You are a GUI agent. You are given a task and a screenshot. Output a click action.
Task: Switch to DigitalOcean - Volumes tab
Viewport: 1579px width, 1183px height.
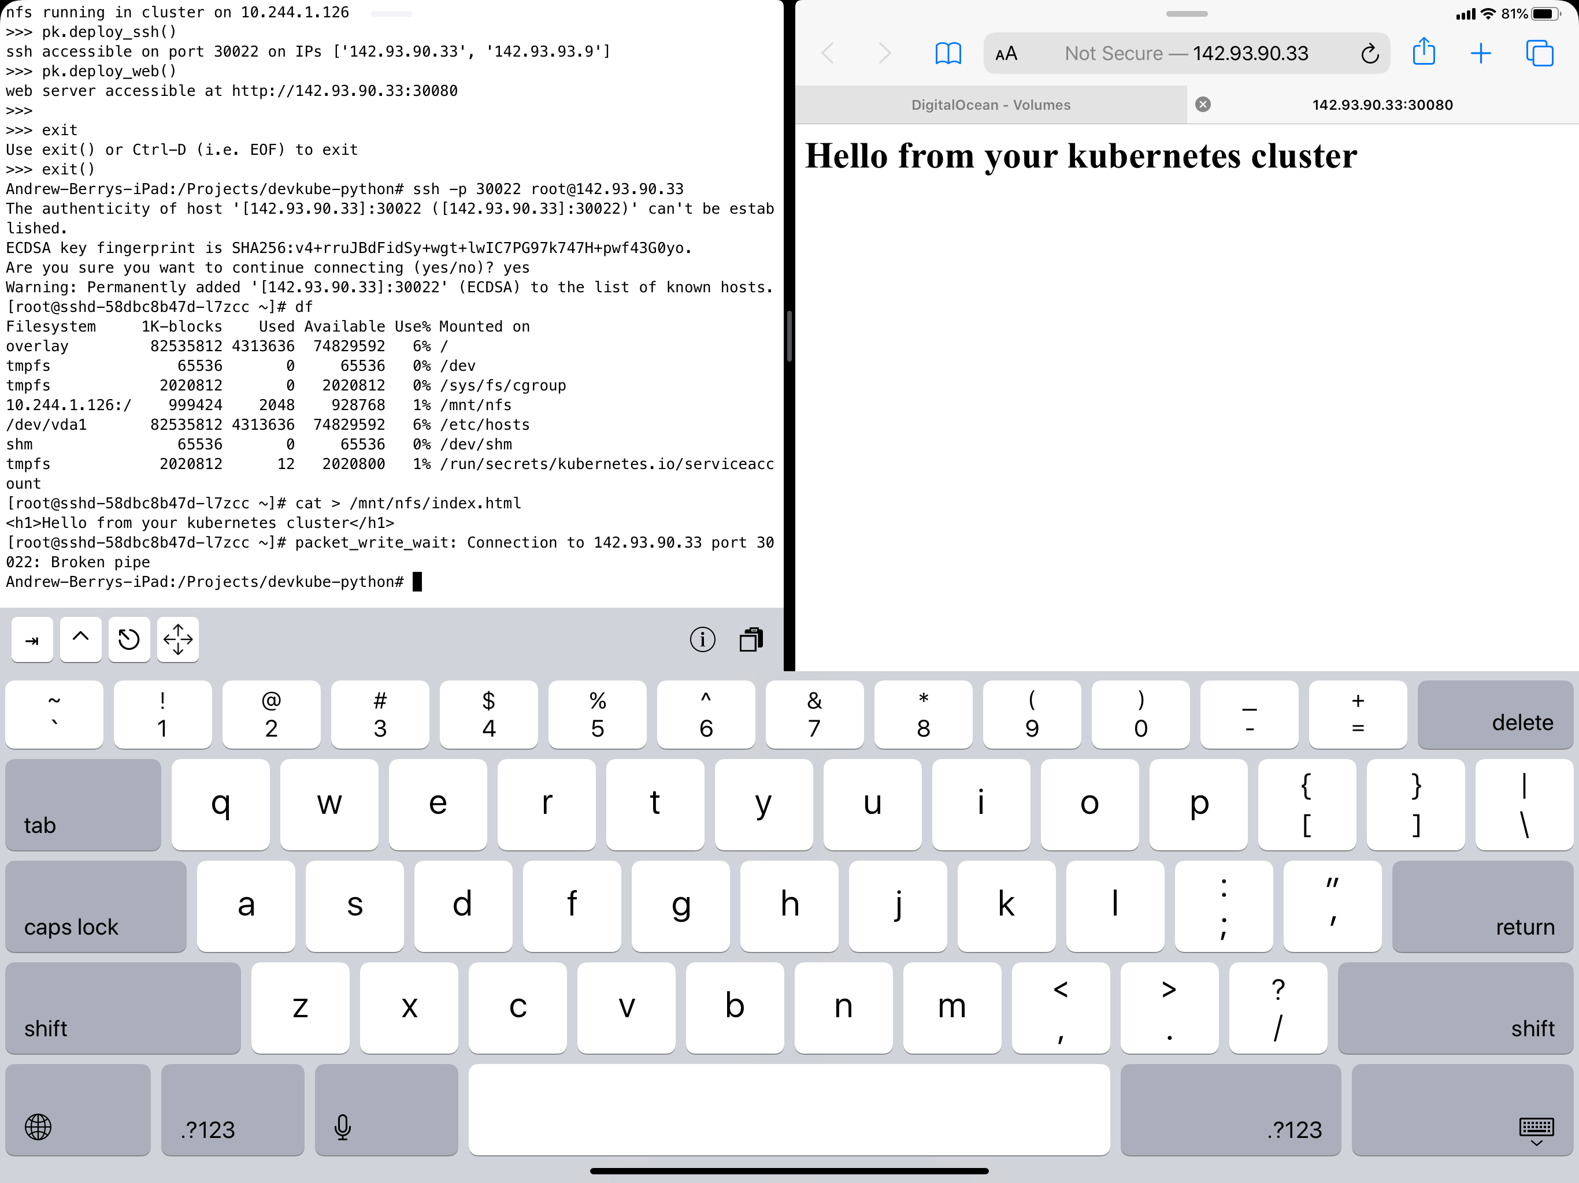click(991, 105)
